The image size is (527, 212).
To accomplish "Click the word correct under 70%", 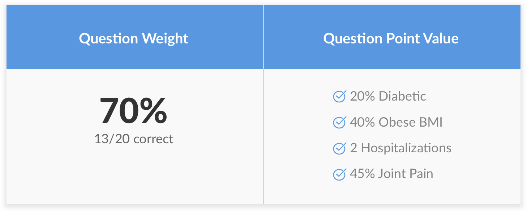I will pos(154,139).
